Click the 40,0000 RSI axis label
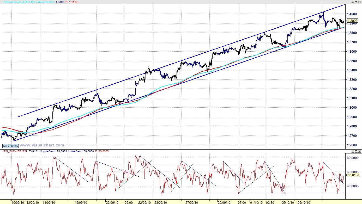This screenshot has height=204, width=362. click(353, 186)
